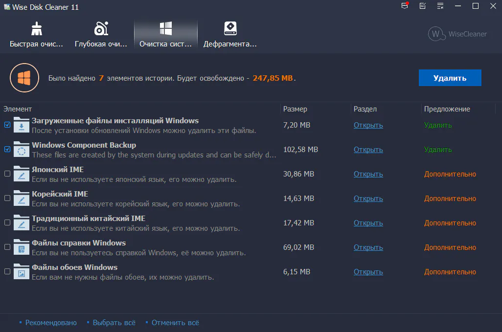Viewport: 502px width, 332px height.
Task: Click the 6,15 MB size value
Action: [x=297, y=272]
